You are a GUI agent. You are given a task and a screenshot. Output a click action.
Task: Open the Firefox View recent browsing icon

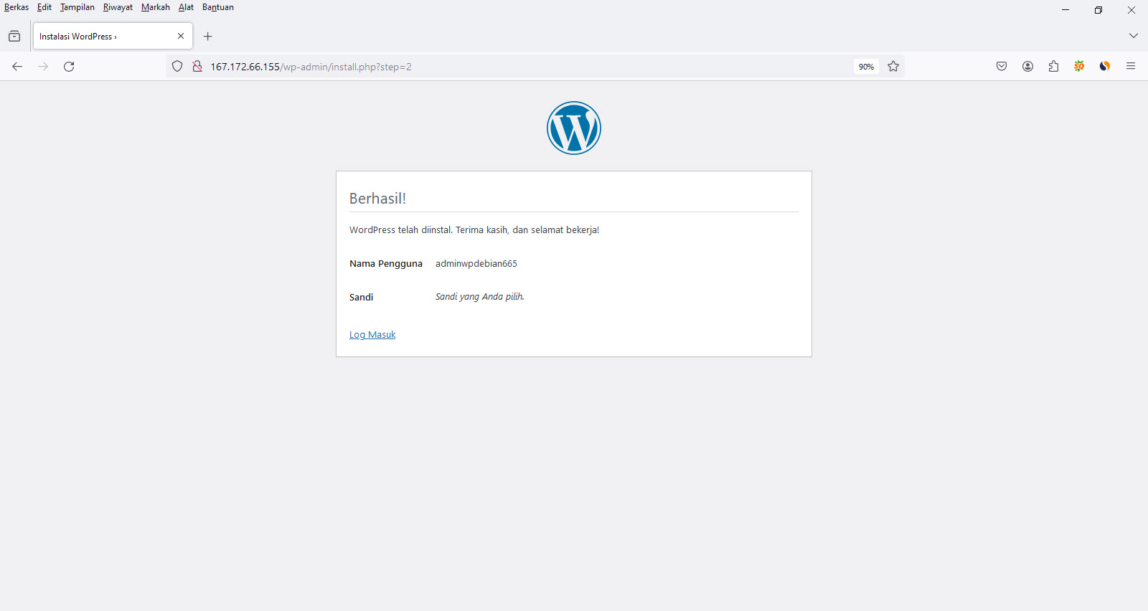[14, 37]
